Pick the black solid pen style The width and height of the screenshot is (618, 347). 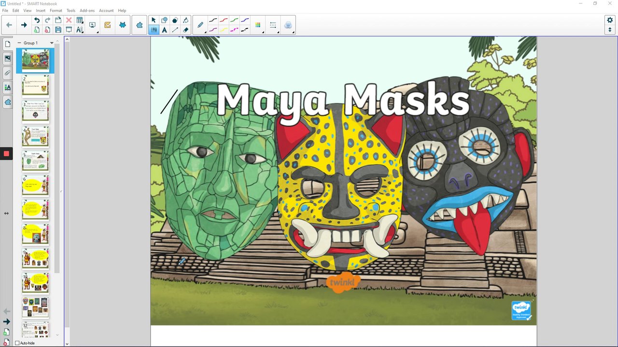point(213,20)
